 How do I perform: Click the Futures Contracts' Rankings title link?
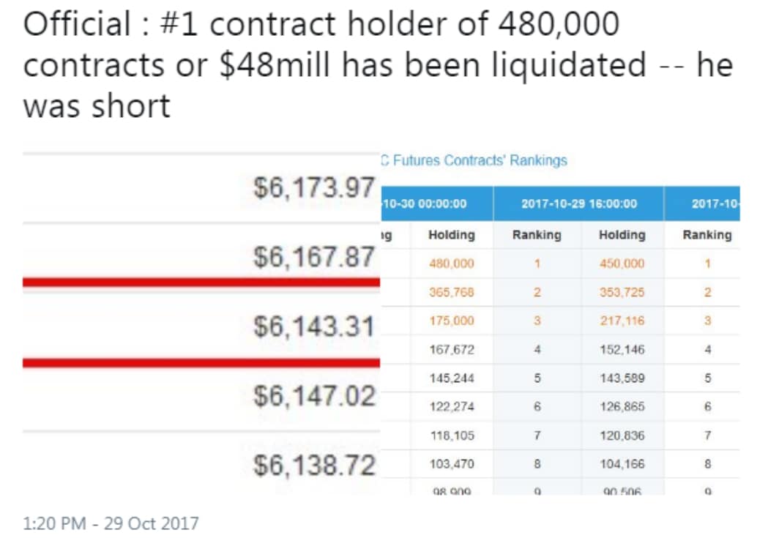tap(474, 160)
